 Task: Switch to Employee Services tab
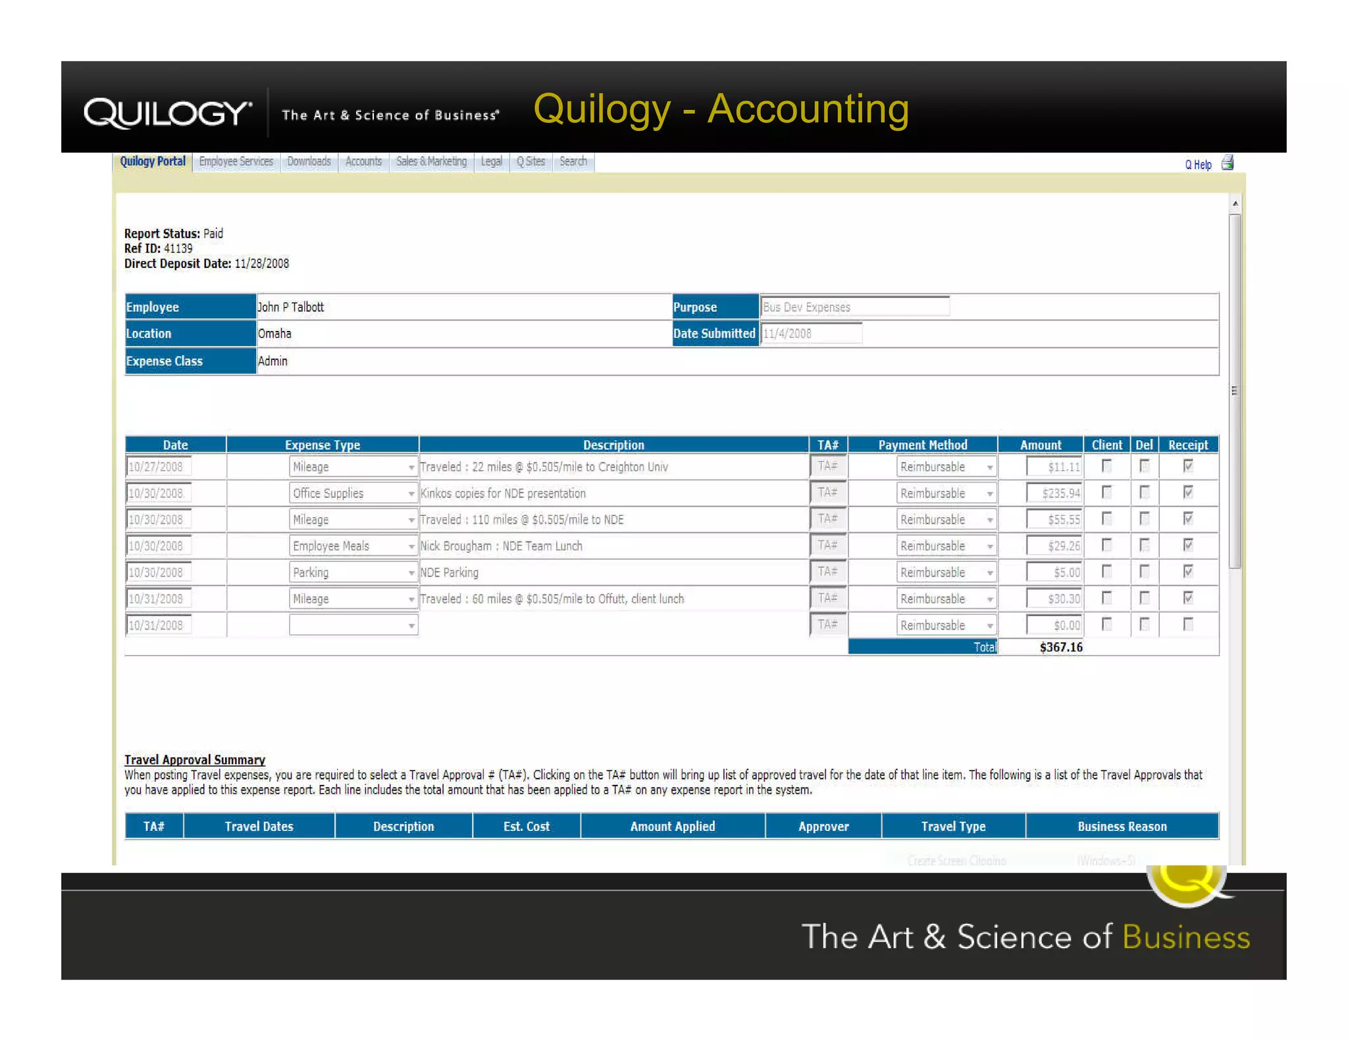point(236,162)
